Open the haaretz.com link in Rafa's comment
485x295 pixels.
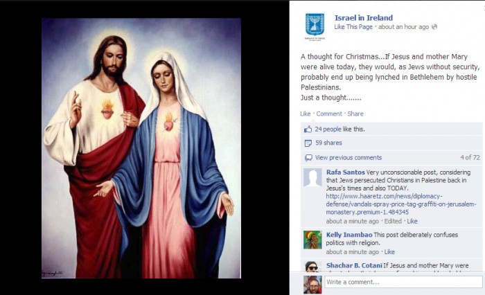(x=401, y=204)
